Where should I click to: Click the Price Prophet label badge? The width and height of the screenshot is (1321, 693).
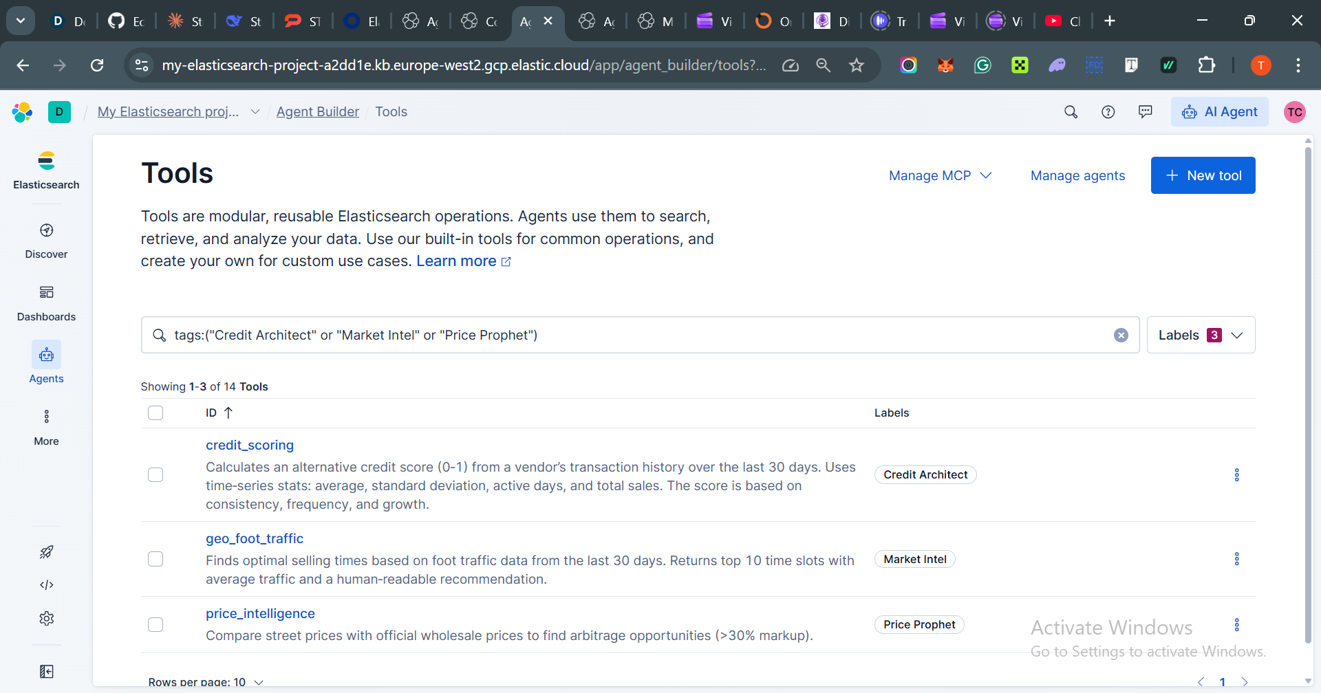click(x=919, y=625)
